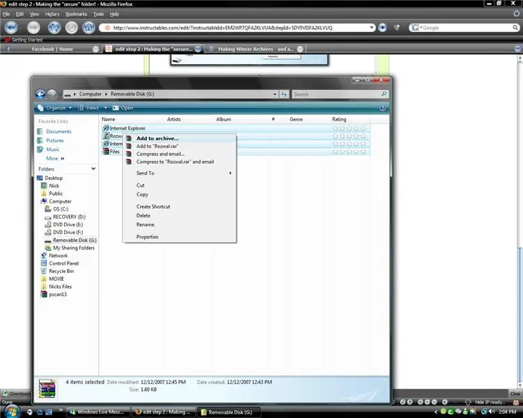
Task: Click the first Internet Explorer shortcut icon
Action: [106, 128]
